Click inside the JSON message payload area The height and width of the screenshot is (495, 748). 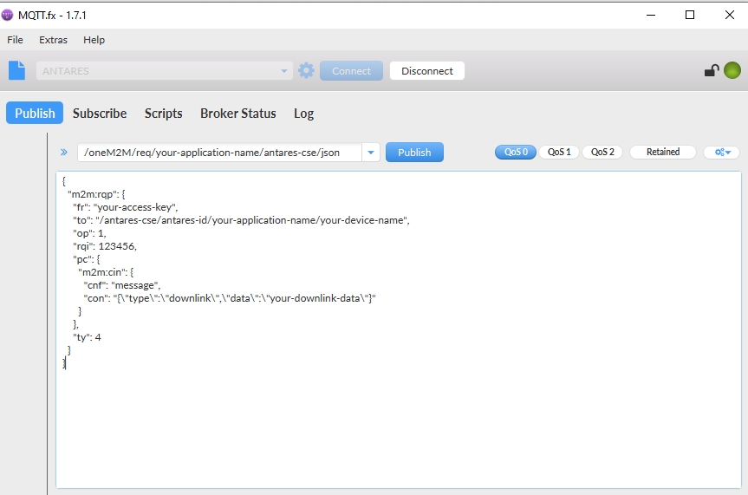coord(399,329)
